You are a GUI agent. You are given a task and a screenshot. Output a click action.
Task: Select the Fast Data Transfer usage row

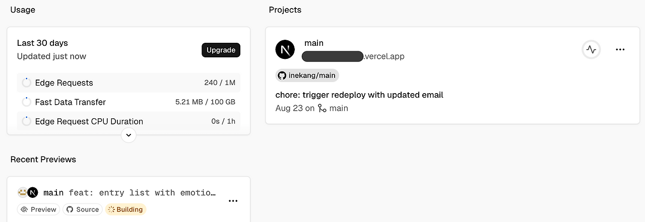(x=128, y=102)
